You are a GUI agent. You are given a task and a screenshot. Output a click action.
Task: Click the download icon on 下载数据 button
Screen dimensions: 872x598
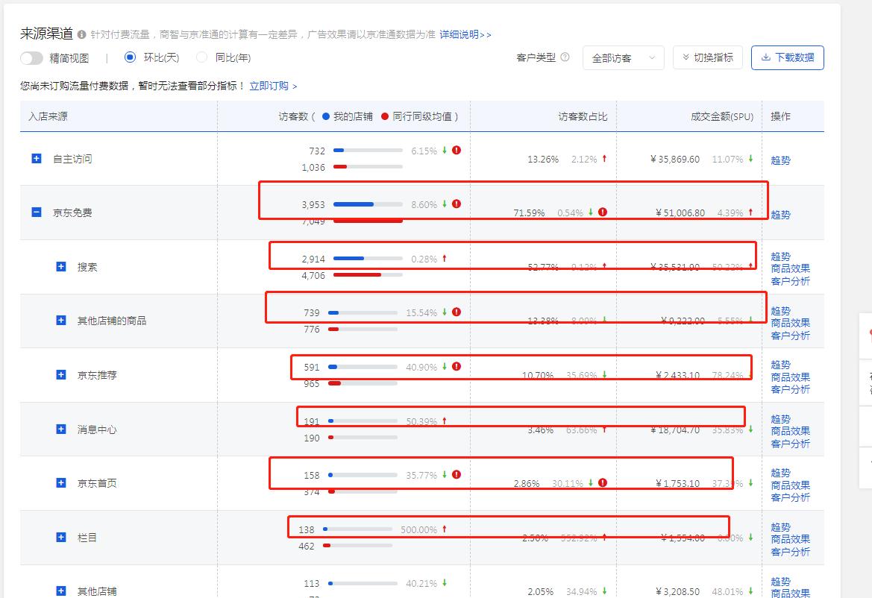[x=765, y=57]
